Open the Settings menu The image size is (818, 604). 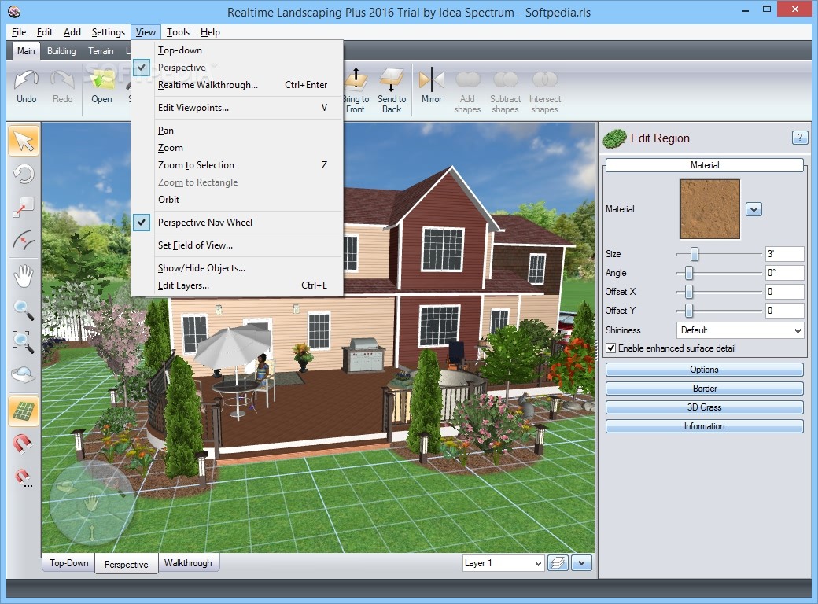point(108,31)
